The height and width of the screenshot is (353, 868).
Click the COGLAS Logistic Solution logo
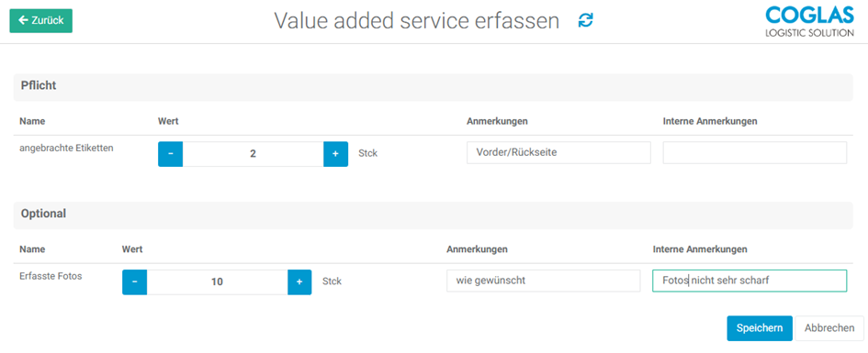point(809,21)
